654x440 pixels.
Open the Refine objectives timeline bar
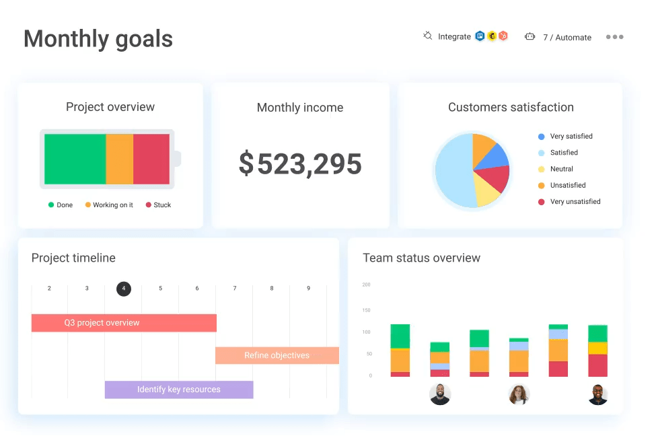point(277,355)
